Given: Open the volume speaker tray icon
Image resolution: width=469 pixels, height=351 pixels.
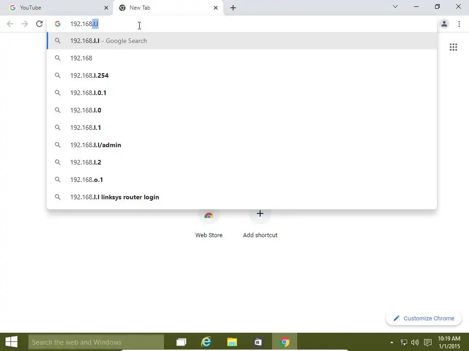Looking at the screenshot, I should (x=415, y=342).
